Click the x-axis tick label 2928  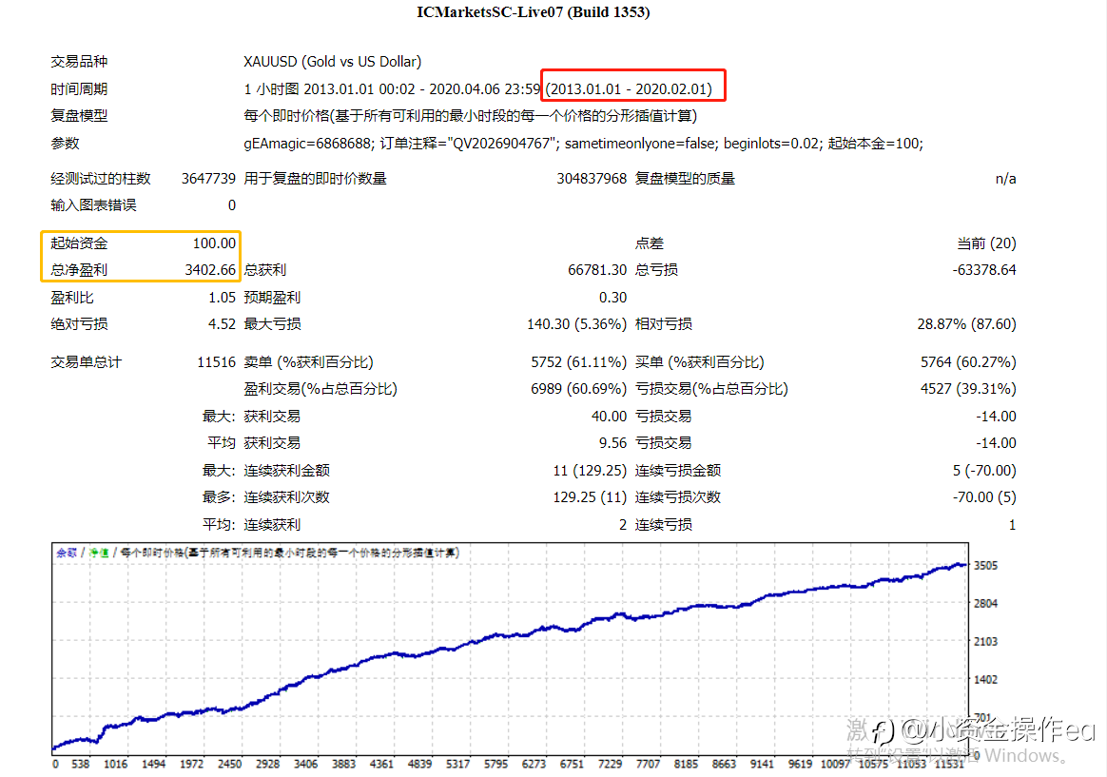click(x=267, y=765)
